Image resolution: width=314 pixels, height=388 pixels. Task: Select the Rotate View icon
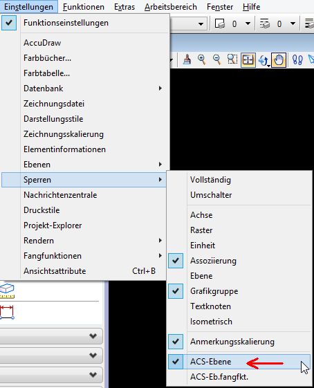(x=264, y=60)
